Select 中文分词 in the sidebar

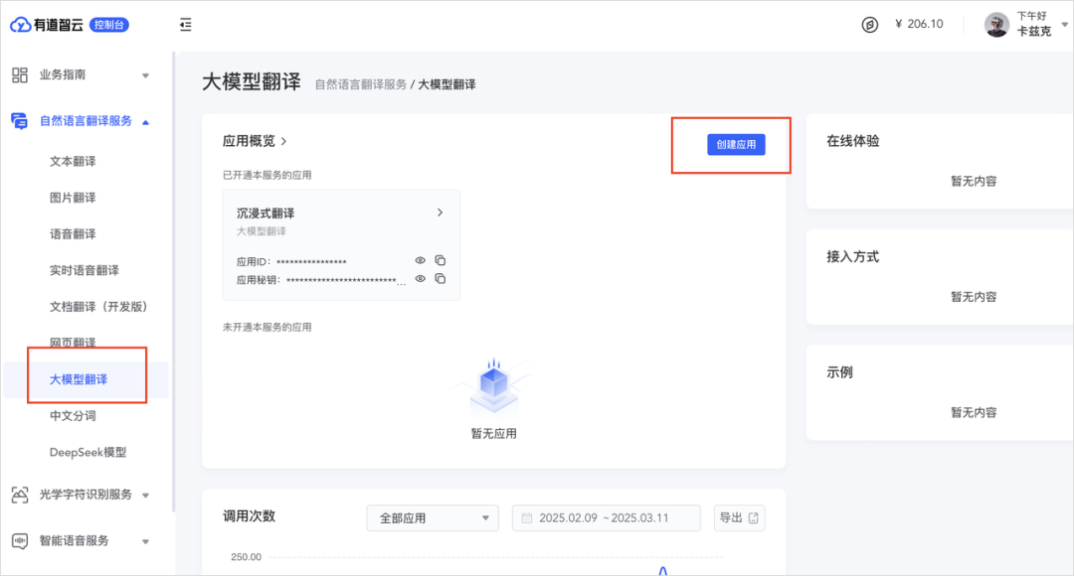click(x=73, y=416)
